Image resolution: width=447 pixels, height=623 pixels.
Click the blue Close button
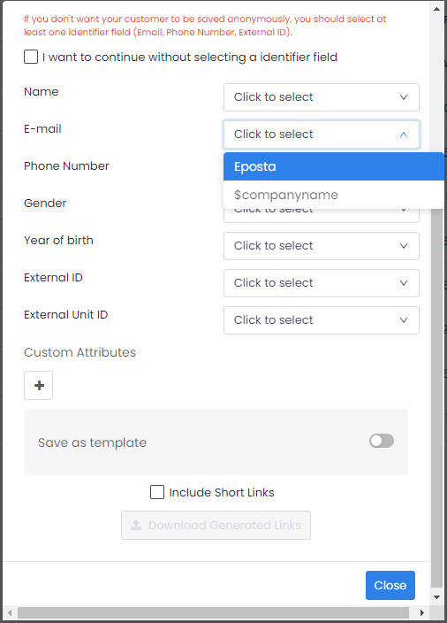390,585
